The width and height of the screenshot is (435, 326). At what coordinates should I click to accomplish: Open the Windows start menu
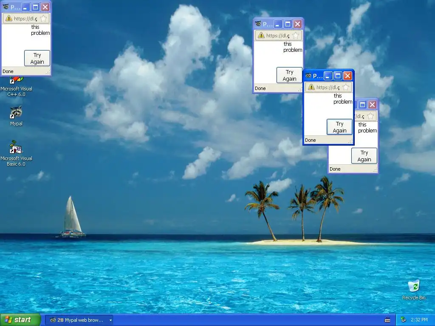20,320
